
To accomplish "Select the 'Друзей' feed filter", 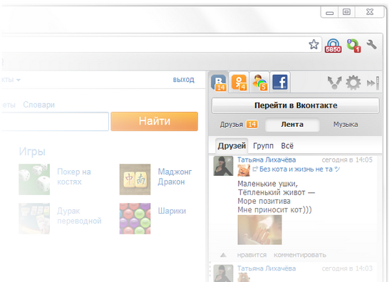I will tap(232, 146).
